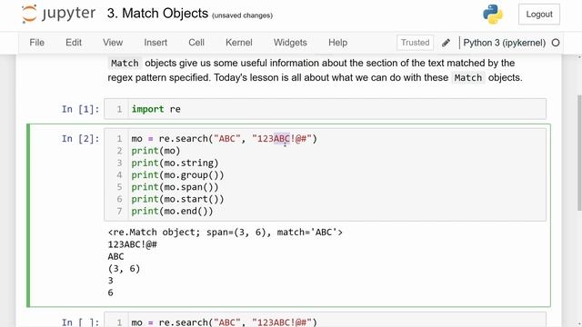The height and width of the screenshot is (327, 582).
Task: Click the unsaved changes status text
Action: [243, 15]
